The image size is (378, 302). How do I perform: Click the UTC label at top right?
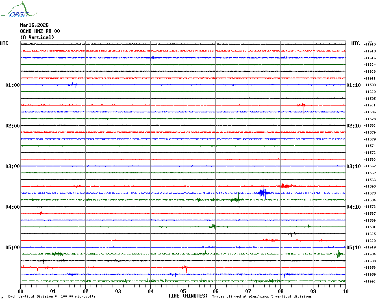356,43
